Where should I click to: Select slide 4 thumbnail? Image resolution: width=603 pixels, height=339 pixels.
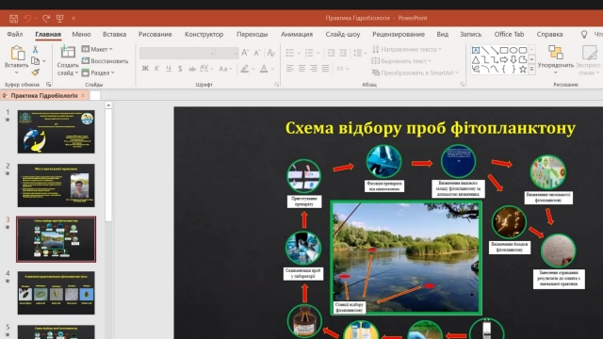click(x=57, y=293)
